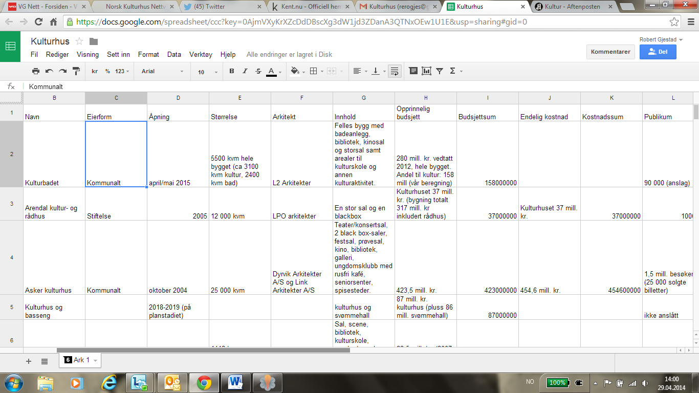Click the filter funnel icon
The height and width of the screenshot is (393, 699).
[440, 71]
